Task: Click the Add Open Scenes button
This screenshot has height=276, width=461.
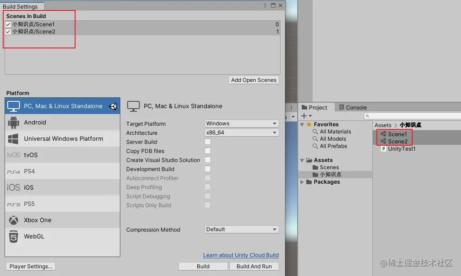Action: point(254,80)
